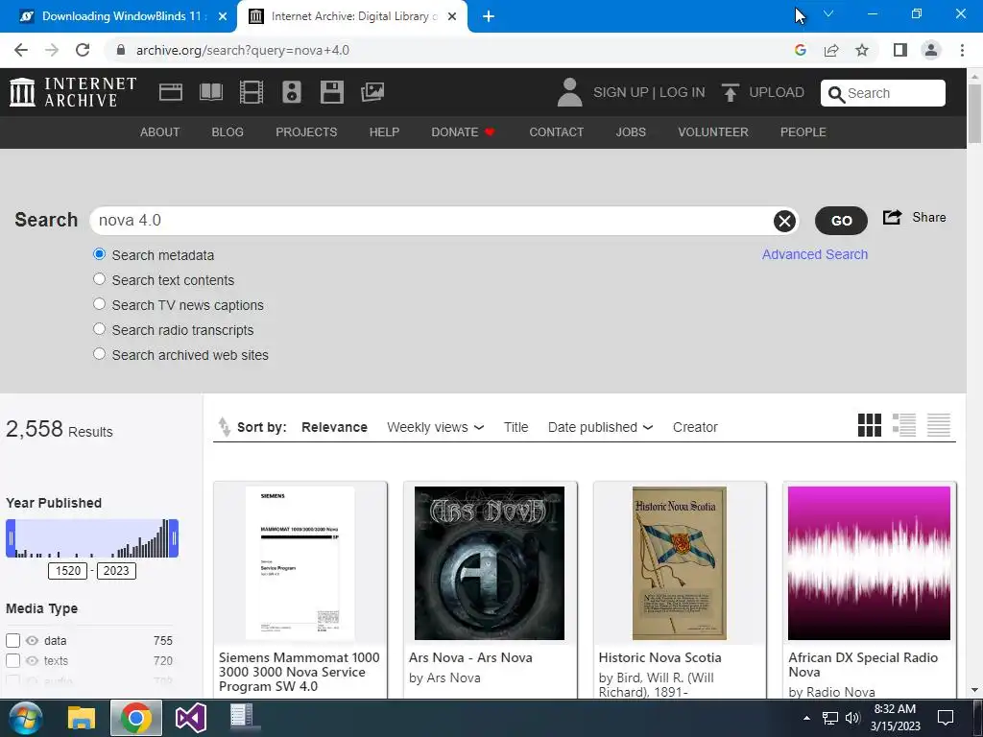The height and width of the screenshot is (737, 983).
Task: Open a new browser tab
Action: [x=489, y=16]
